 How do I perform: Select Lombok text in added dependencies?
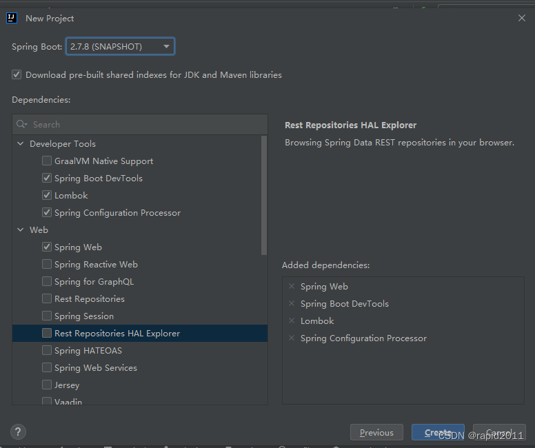tap(317, 320)
